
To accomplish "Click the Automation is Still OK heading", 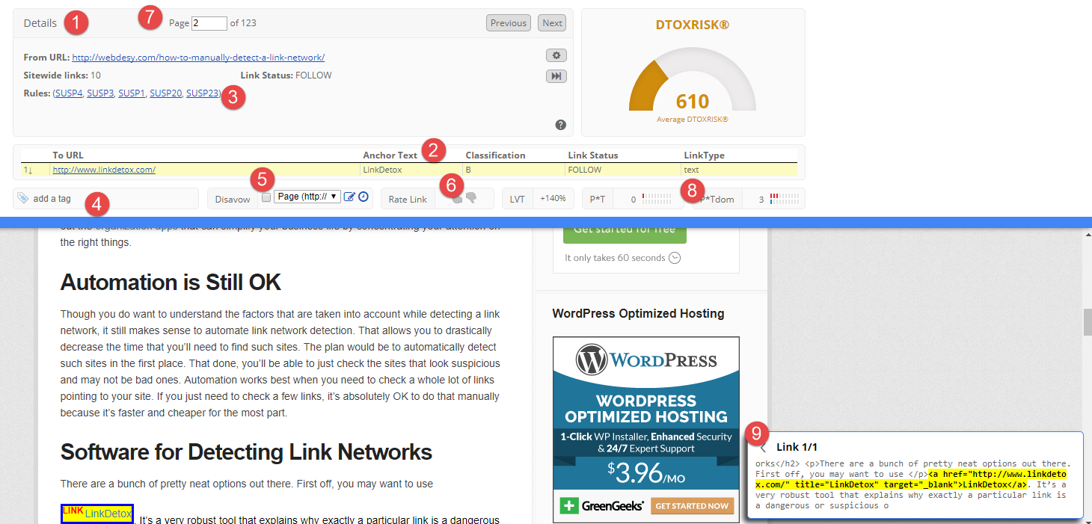I will click(x=171, y=282).
